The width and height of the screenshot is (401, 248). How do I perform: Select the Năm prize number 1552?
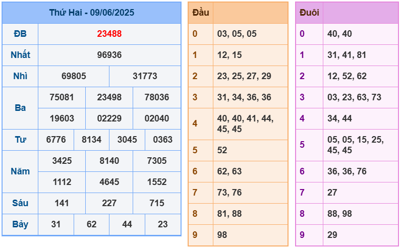click(156, 182)
